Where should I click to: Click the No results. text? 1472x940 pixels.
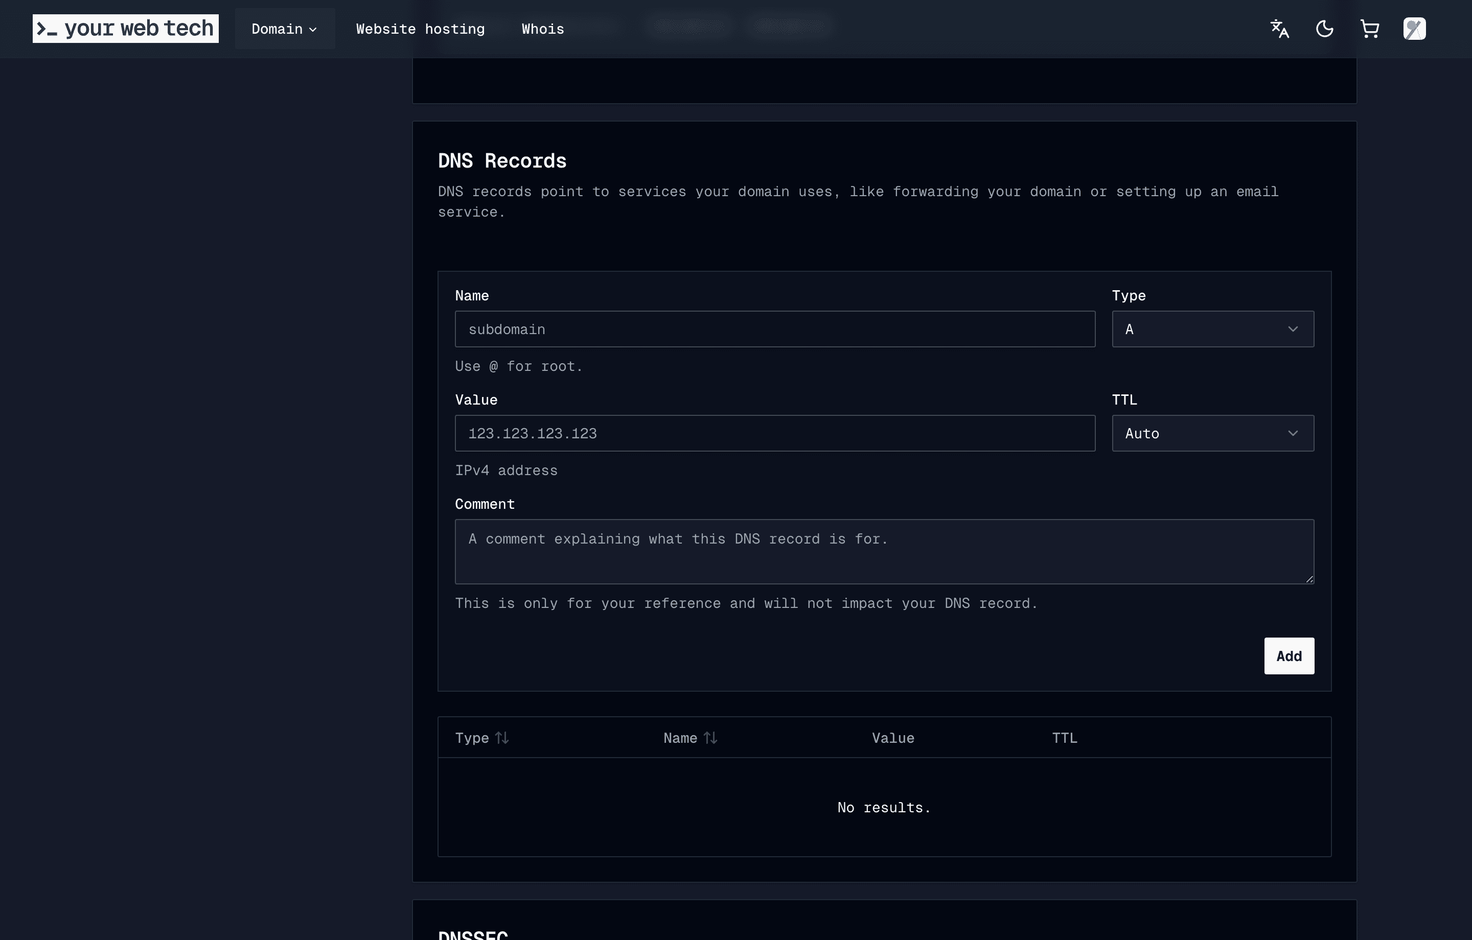tap(884, 807)
